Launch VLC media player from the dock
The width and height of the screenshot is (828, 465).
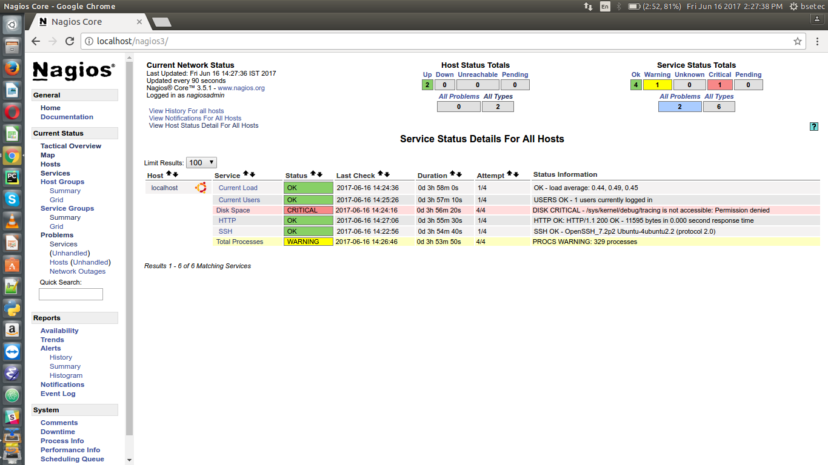[12, 220]
